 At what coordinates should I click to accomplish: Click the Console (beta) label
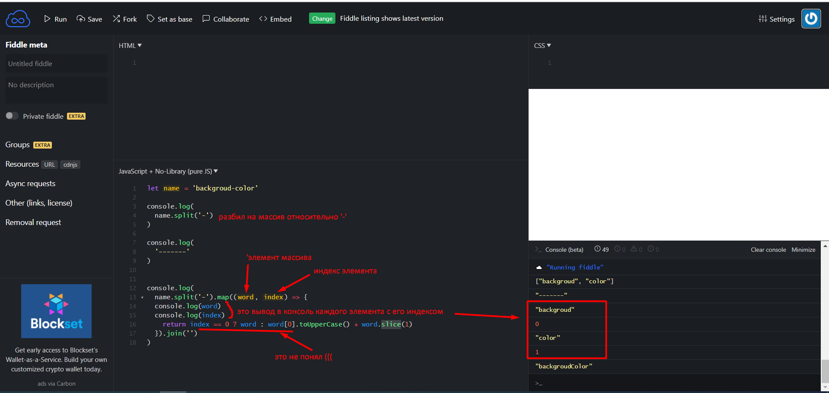[x=564, y=250]
